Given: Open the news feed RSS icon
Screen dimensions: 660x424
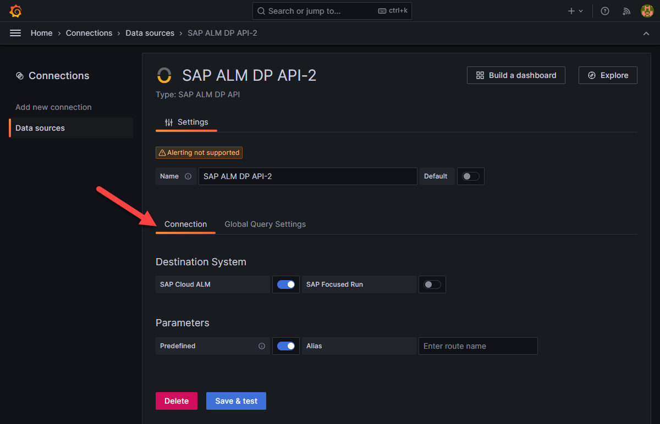Looking at the screenshot, I should [x=626, y=11].
